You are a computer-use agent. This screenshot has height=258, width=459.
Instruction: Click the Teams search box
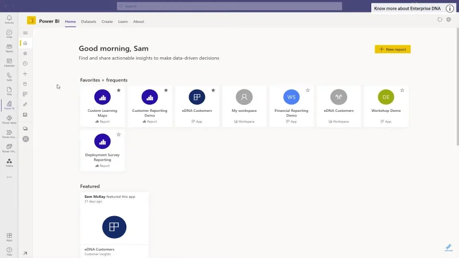point(229,6)
